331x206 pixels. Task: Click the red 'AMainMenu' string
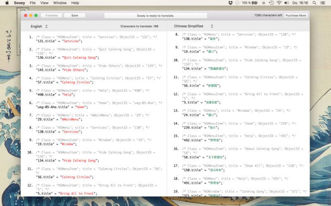[x=70, y=119]
